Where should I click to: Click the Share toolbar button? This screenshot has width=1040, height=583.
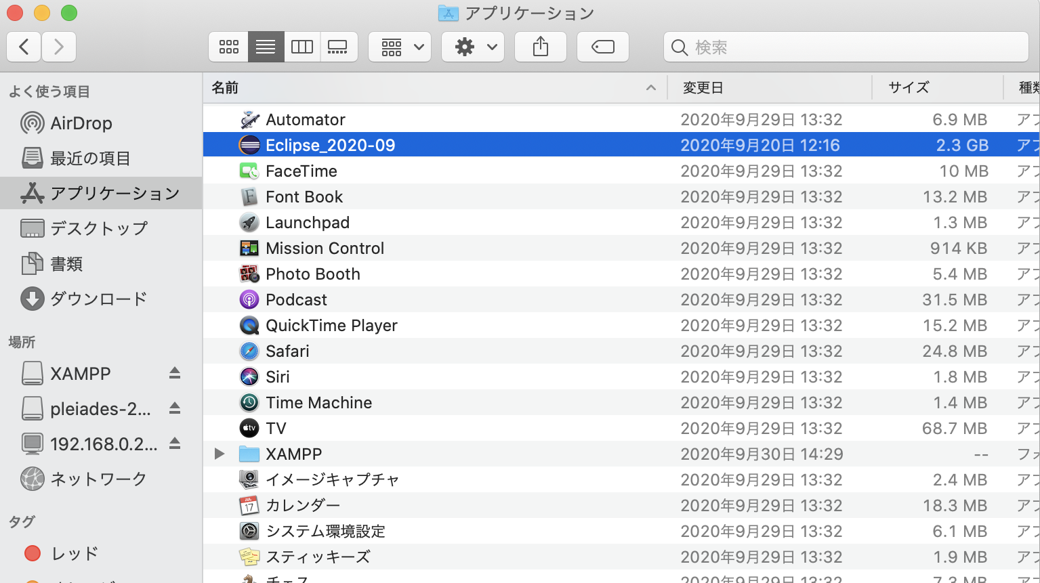point(541,47)
